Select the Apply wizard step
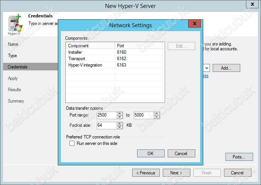Image resolution: width=261 pixels, height=185 pixels. (12, 78)
